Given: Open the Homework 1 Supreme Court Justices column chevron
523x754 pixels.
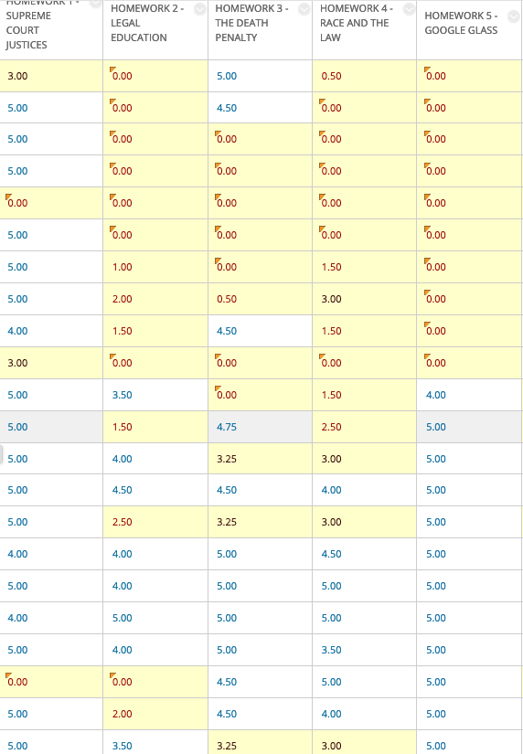Looking at the screenshot, I should [95, 3].
